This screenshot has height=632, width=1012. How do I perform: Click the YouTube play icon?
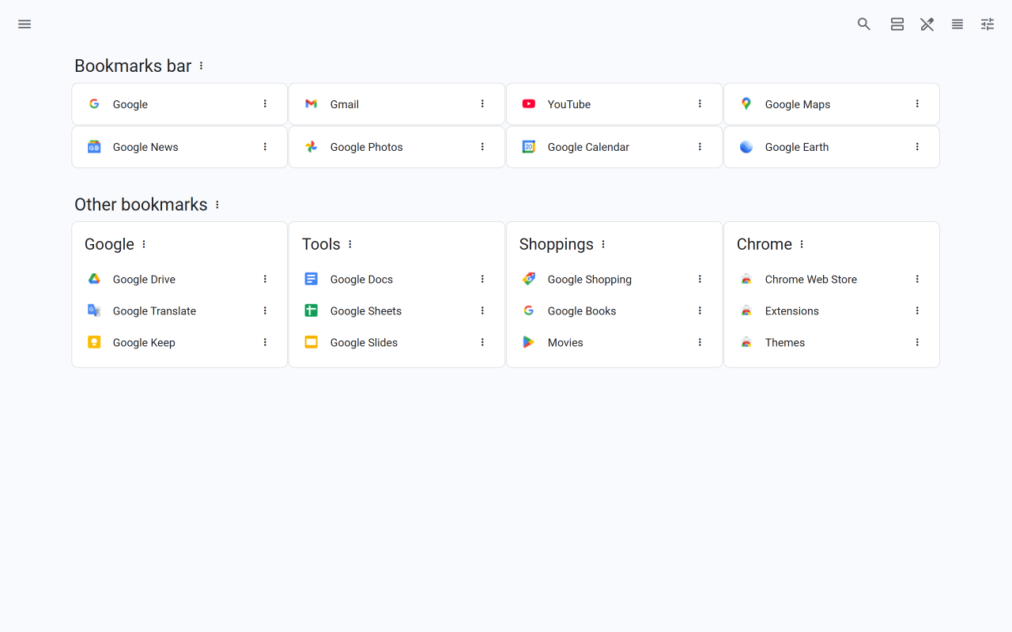coord(529,103)
